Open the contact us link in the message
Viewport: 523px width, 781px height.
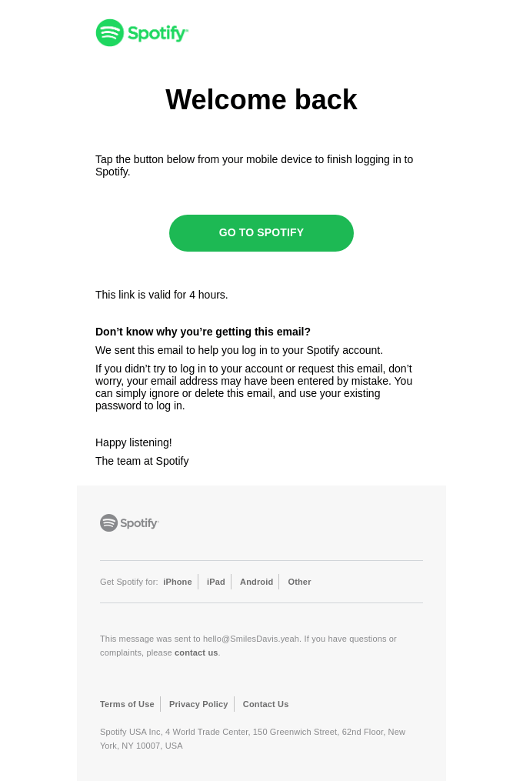click(195, 653)
